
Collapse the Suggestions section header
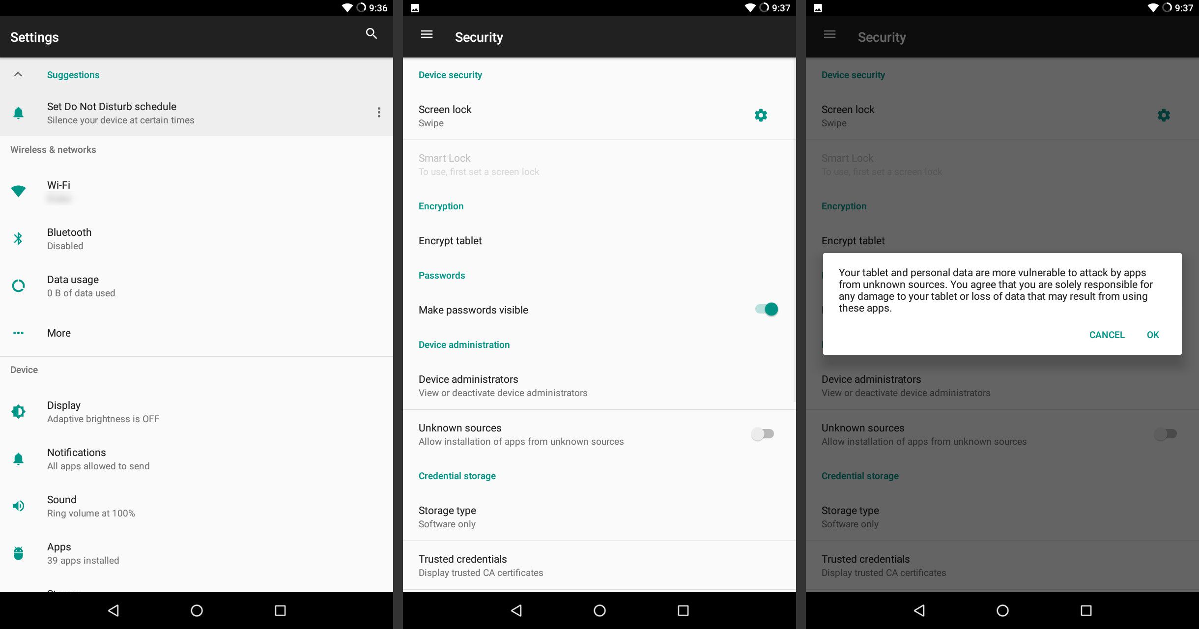coord(19,75)
